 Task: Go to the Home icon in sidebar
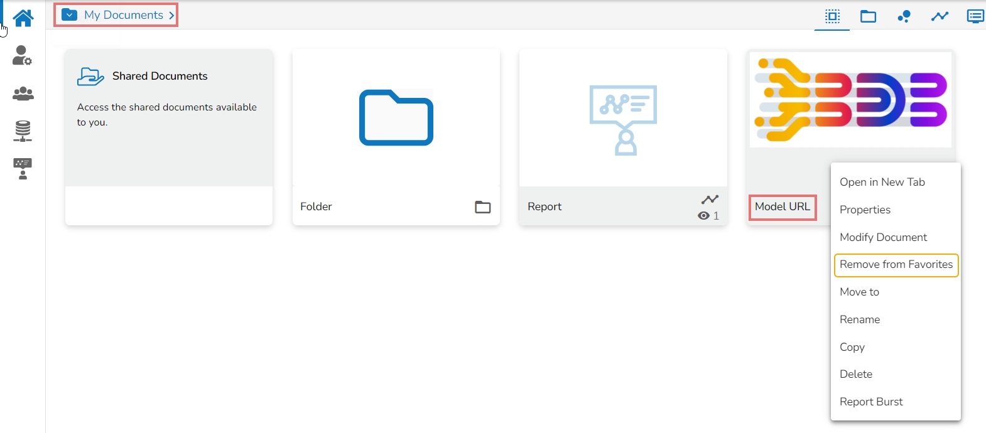23,18
